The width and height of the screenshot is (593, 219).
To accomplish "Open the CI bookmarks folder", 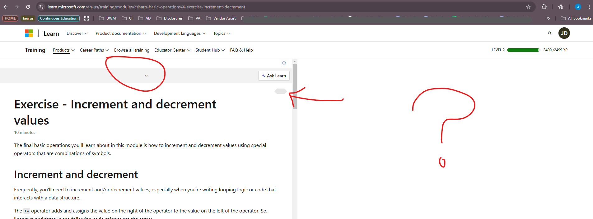I will [127, 18].
